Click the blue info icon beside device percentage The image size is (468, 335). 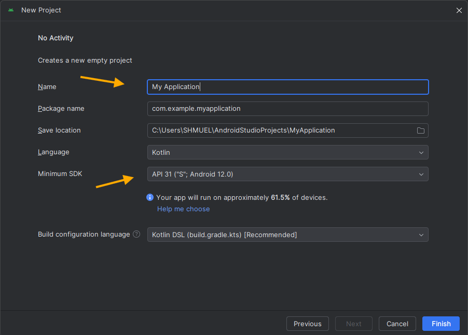pos(150,197)
